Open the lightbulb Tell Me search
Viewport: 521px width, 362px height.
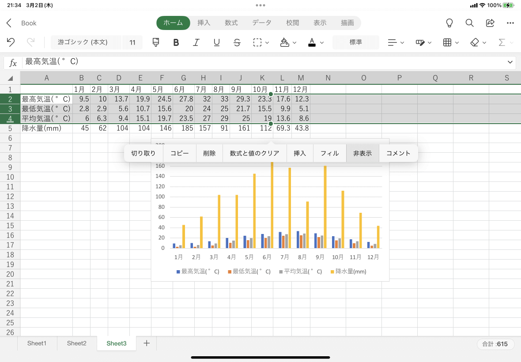point(449,23)
